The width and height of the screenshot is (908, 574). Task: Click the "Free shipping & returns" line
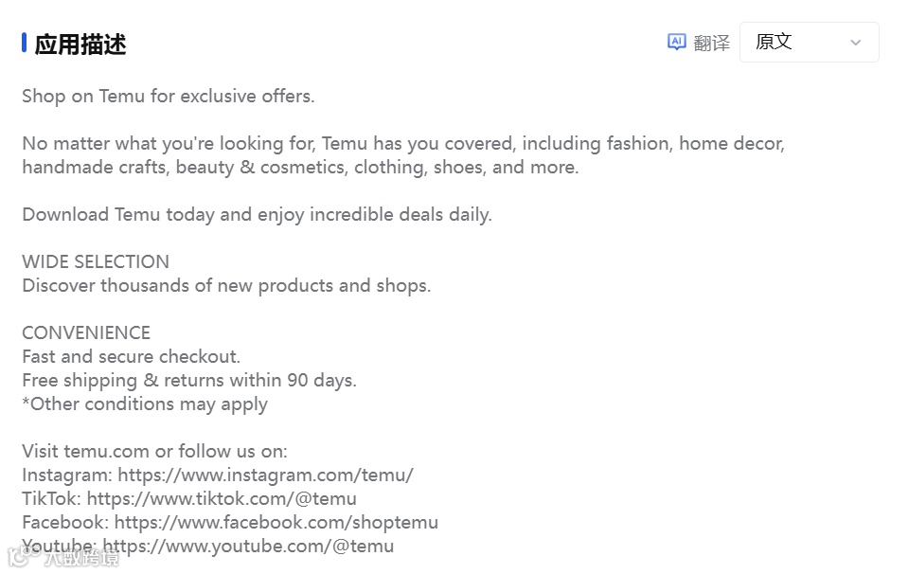189,380
